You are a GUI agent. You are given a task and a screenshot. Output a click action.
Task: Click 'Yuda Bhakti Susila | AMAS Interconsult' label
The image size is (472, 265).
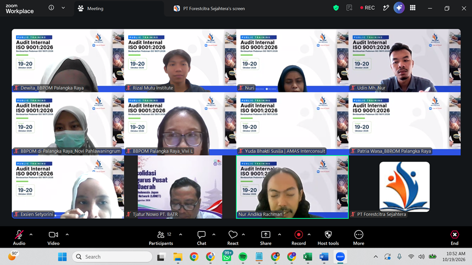(285, 151)
